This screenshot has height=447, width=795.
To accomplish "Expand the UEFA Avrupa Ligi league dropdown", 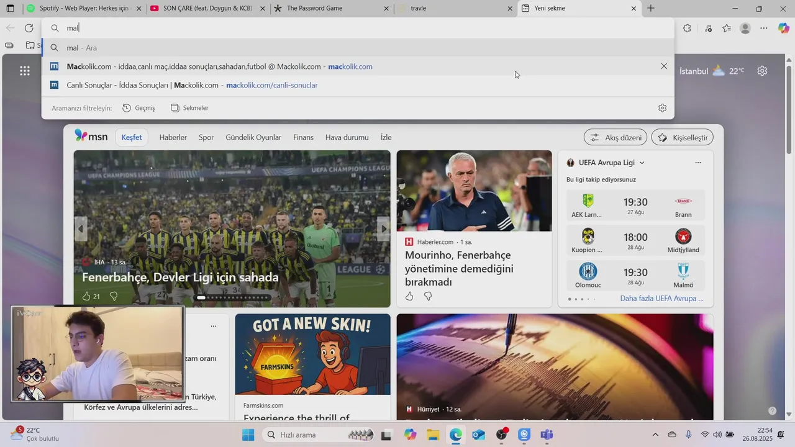I will [642, 163].
